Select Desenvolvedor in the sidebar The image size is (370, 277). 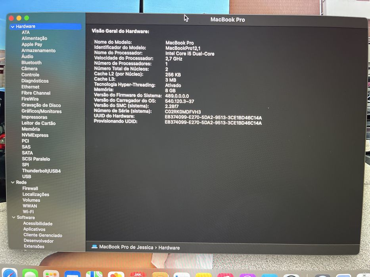coord(38,241)
